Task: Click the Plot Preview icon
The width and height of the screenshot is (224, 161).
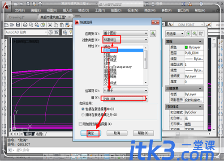Action: click(31, 25)
